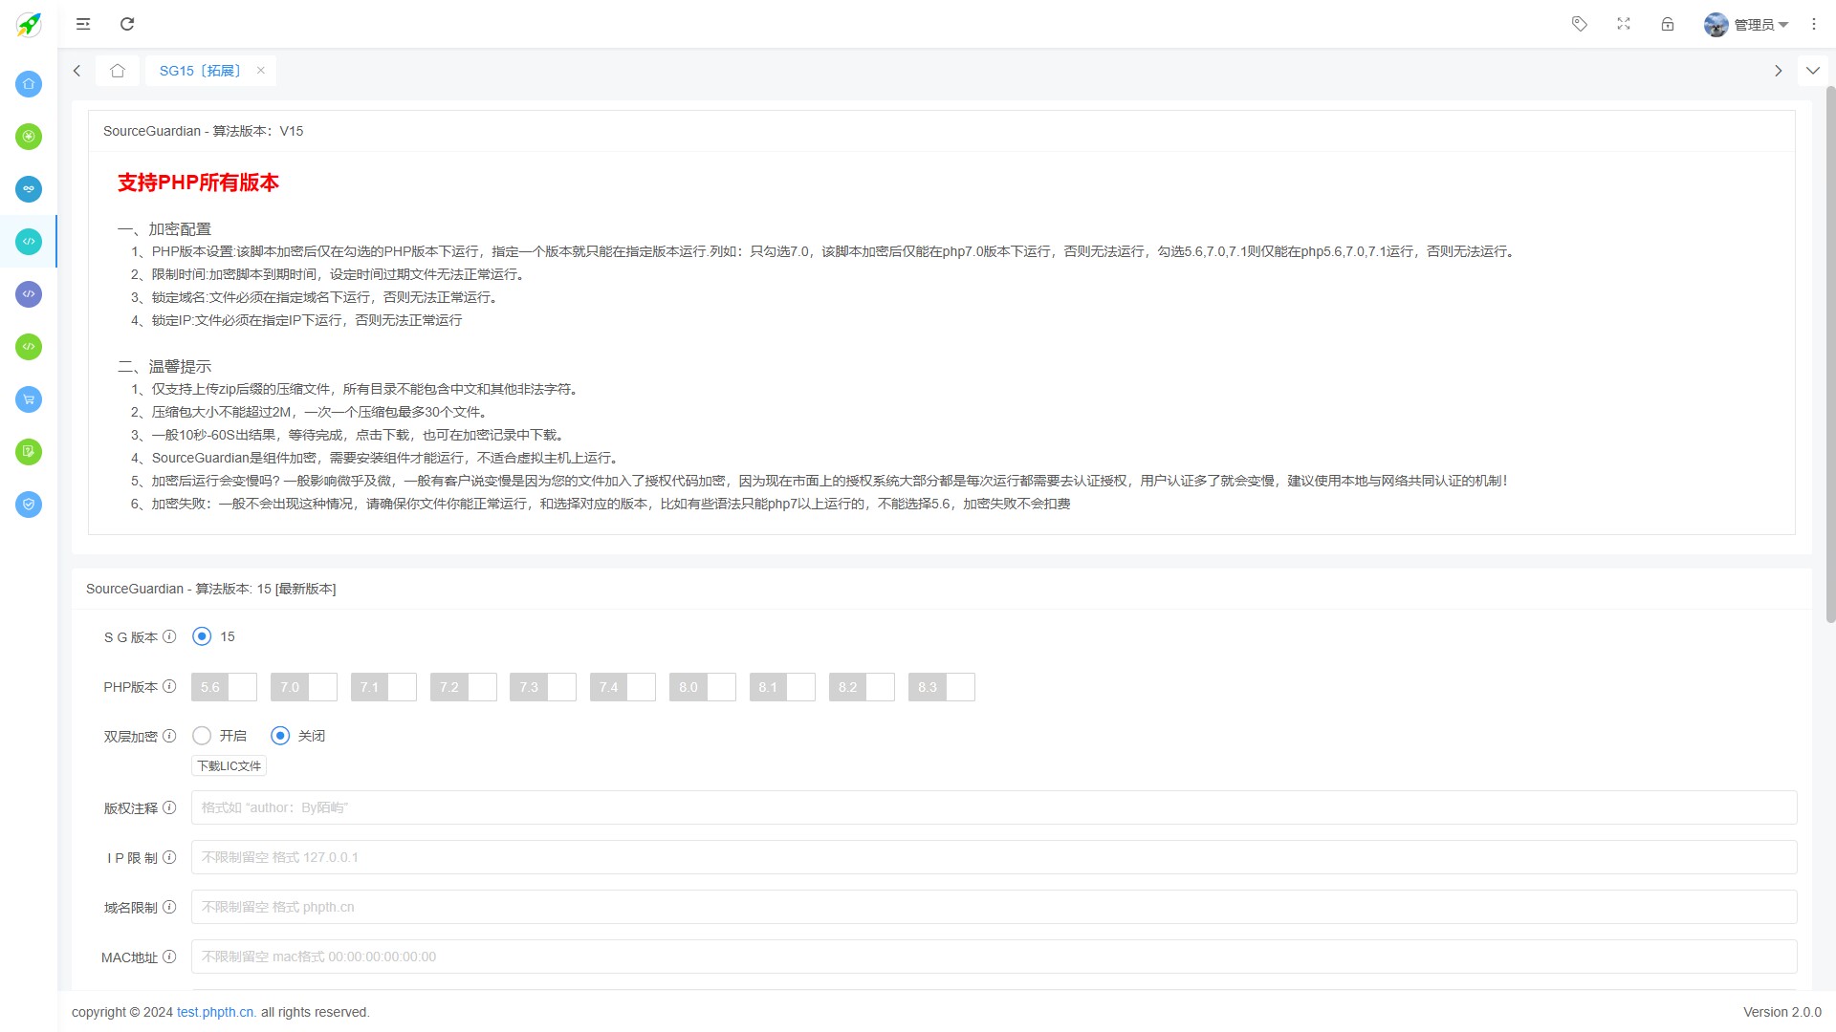Close the SG15〔拓展〕 tab
Screen dimensions: 1836x1032
(x=261, y=70)
